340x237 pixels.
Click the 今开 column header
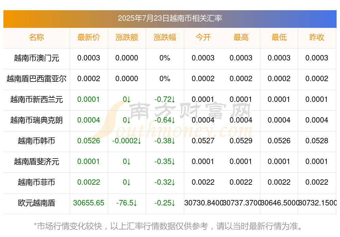[x=203, y=37]
